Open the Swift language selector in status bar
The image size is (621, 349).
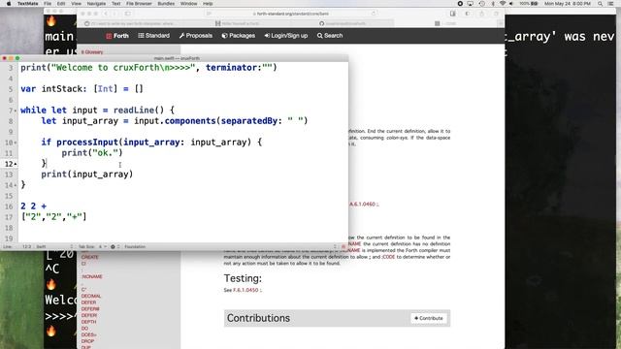(x=54, y=246)
